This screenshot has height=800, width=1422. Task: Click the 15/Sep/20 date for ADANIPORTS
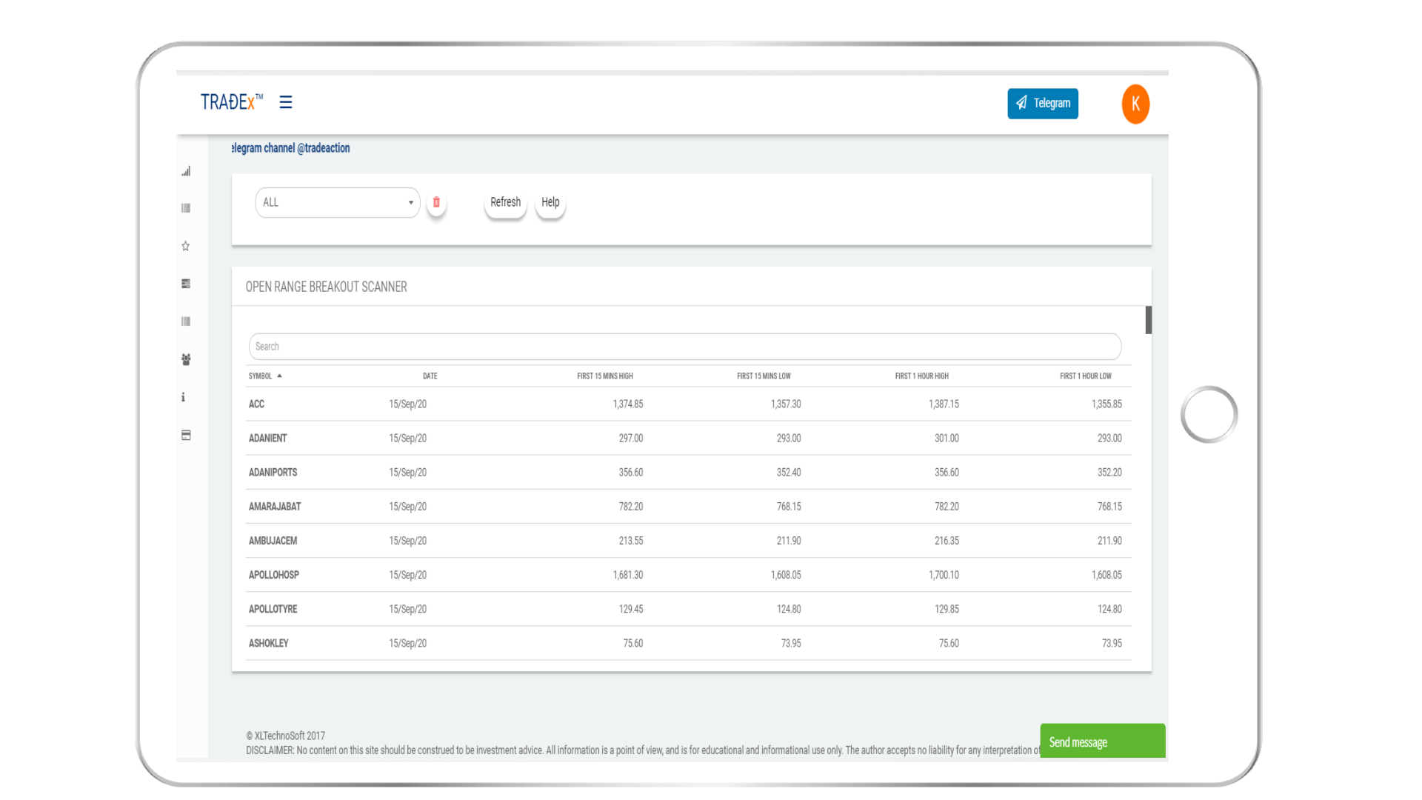[x=408, y=473]
